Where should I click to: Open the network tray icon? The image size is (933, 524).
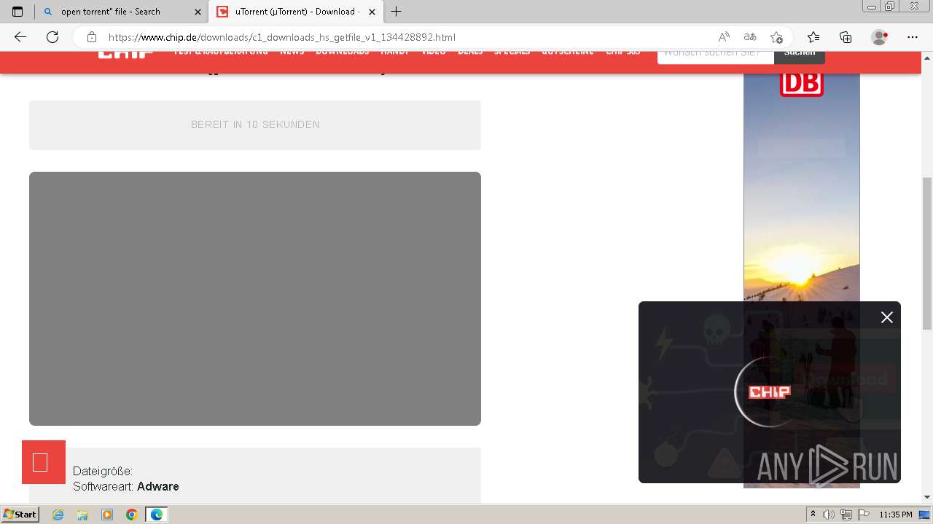(846, 515)
